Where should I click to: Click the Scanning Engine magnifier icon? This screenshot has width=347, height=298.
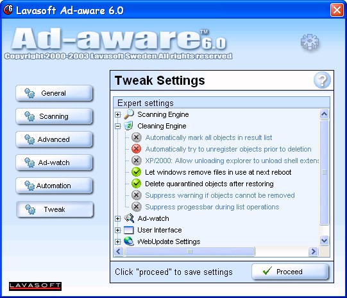(x=129, y=114)
